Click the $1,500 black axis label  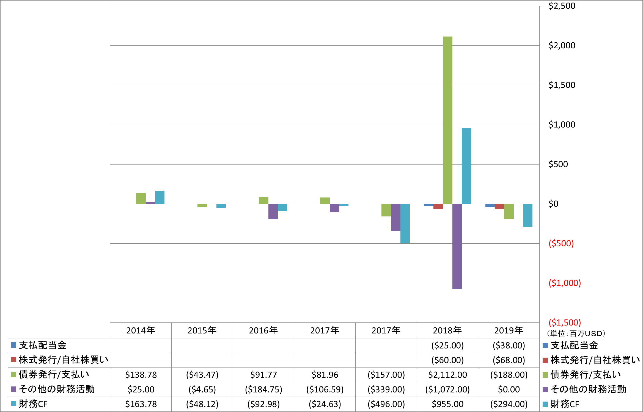[562, 85]
